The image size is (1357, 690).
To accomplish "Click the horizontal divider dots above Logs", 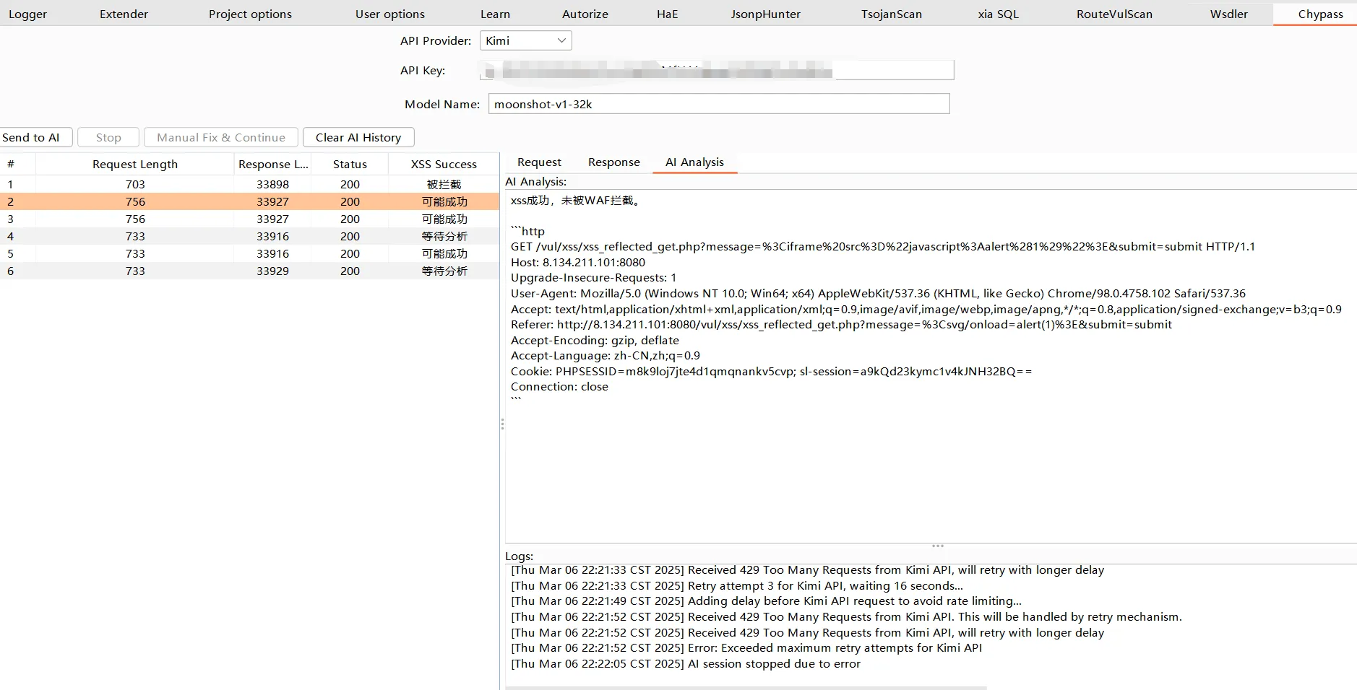I will point(938,546).
